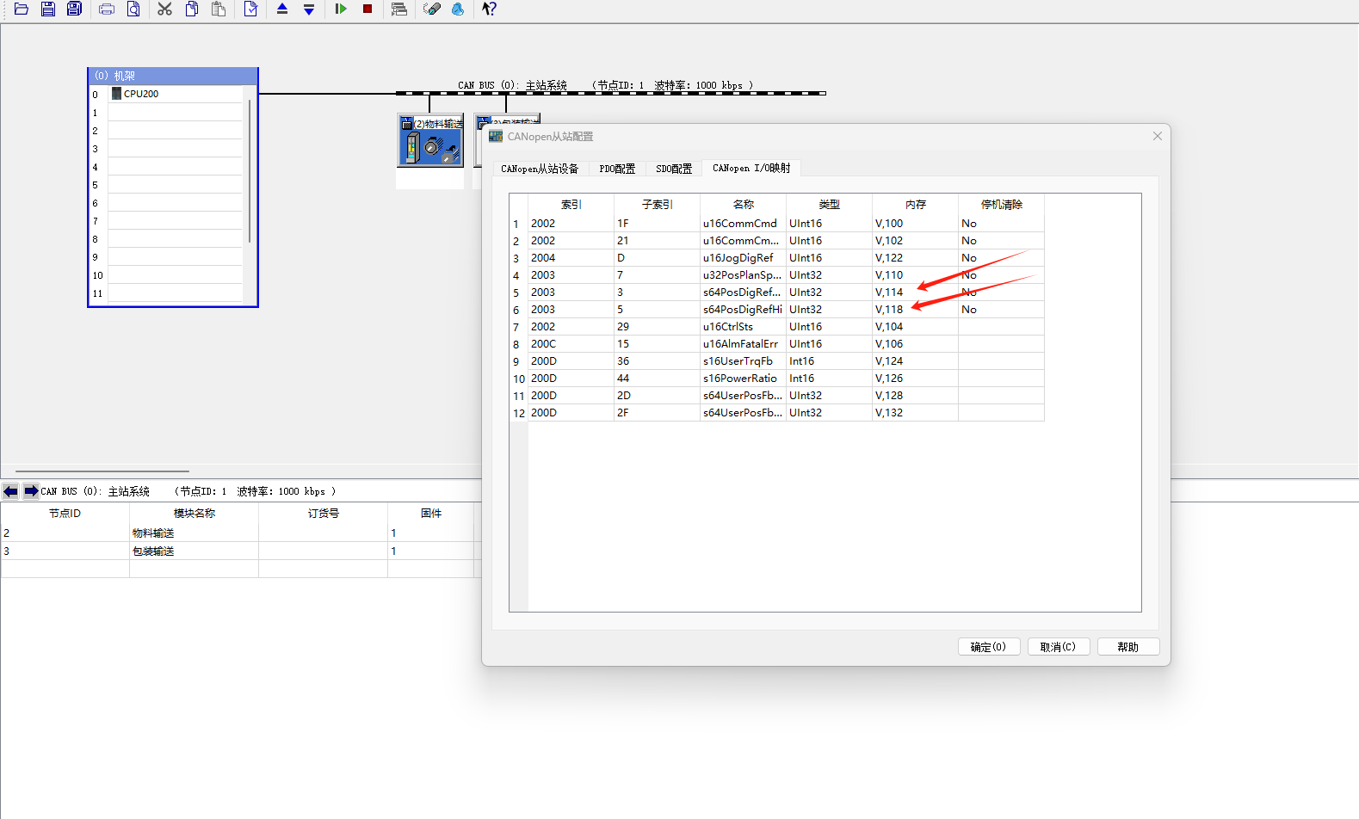The width and height of the screenshot is (1359, 819).
Task: Select the u16CtrlSts name cell
Action: click(x=744, y=327)
